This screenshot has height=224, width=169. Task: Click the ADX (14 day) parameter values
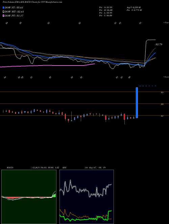tap(95, 168)
